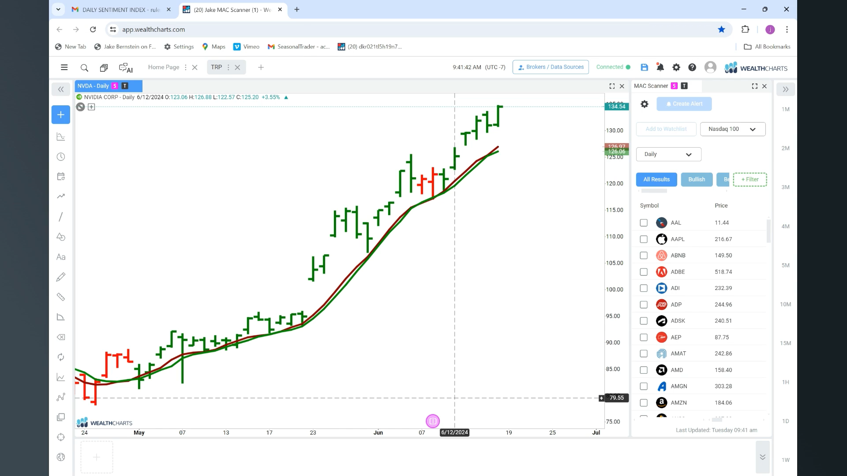Viewport: 847px width, 476px height.
Task: Select the shapes drawing tool
Action: pos(61,237)
